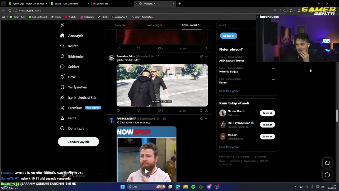Open Keşfet search page
Screen dimensions: 339x191
[x=69, y=46]
